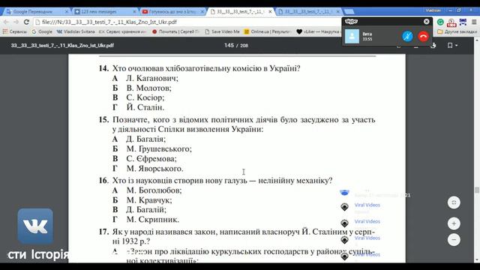Image resolution: width=480 pixels, height=270 pixels.
Task: Go back to the previous page
Action: click(7, 22)
